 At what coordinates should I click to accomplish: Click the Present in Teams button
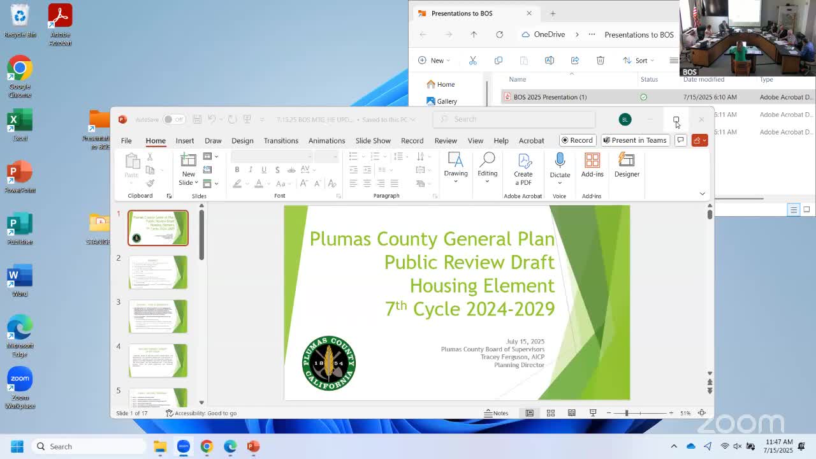point(635,140)
